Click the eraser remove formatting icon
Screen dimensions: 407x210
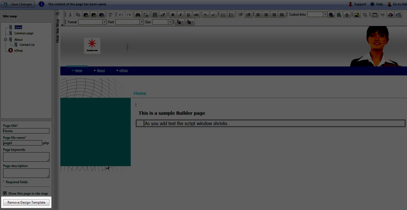163,15
